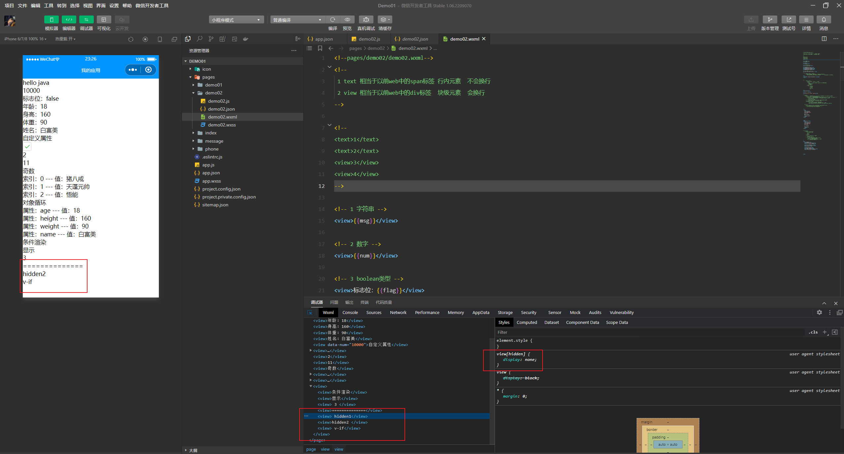Screen dimensions: 844x454
Task: Open the search icon in editor sidebar
Action: click(x=199, y=39)
